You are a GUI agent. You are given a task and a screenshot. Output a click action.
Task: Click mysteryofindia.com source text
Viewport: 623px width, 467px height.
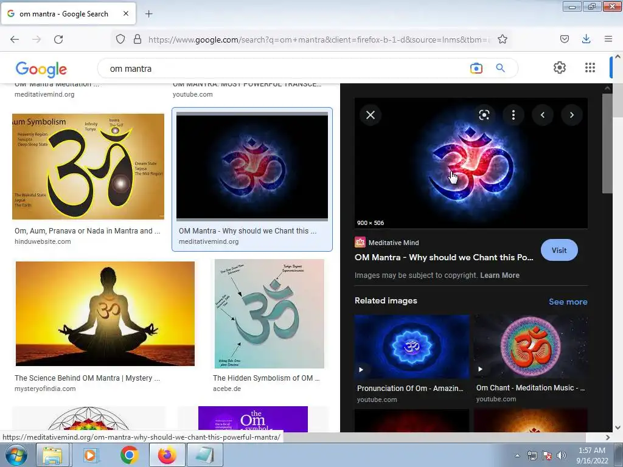coord(45,389)
